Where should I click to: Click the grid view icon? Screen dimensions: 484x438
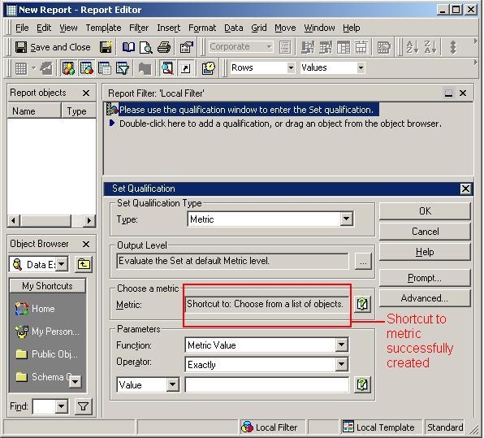(21, 68)
